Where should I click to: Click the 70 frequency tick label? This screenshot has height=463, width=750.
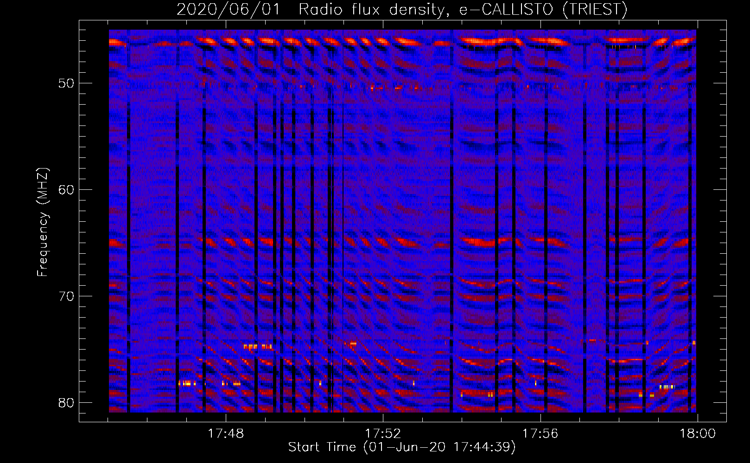click(x=67, y=296)
